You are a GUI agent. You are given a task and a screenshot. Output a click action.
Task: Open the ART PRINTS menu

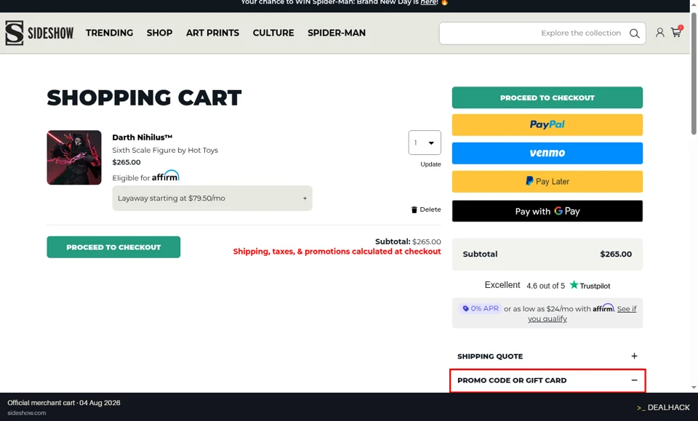tap(212, 33)
